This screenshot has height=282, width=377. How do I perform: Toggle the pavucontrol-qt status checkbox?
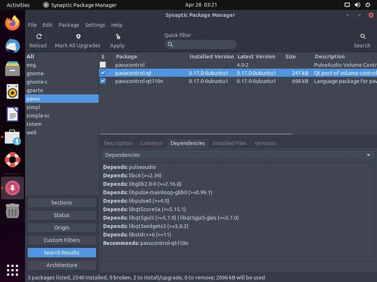103,73
